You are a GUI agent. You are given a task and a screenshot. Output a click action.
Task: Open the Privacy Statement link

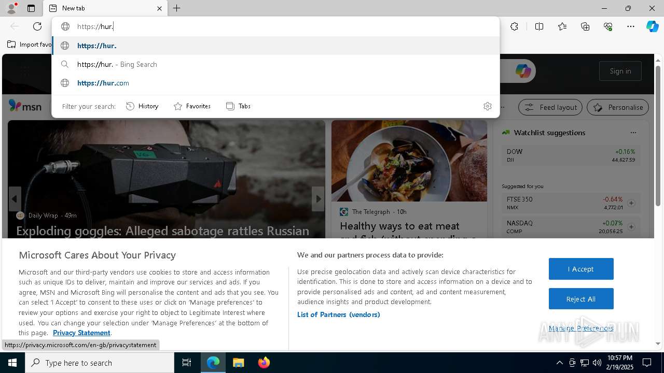[81, 333]
